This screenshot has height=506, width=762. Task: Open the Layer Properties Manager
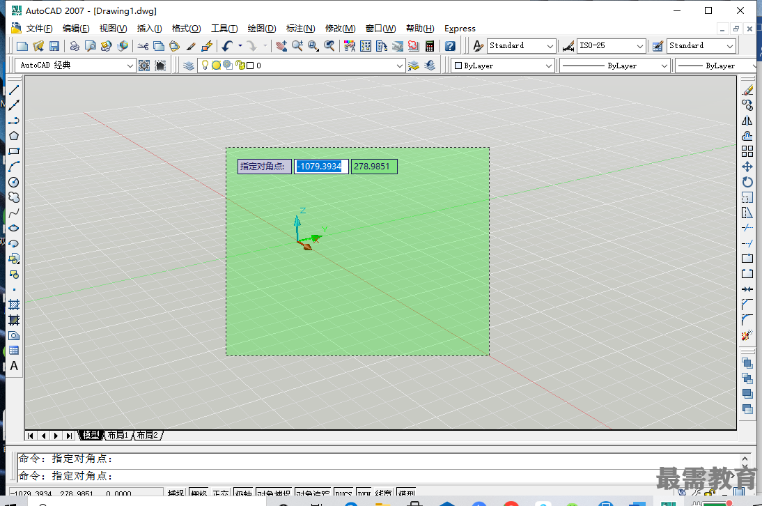click(x=189, y=66)
